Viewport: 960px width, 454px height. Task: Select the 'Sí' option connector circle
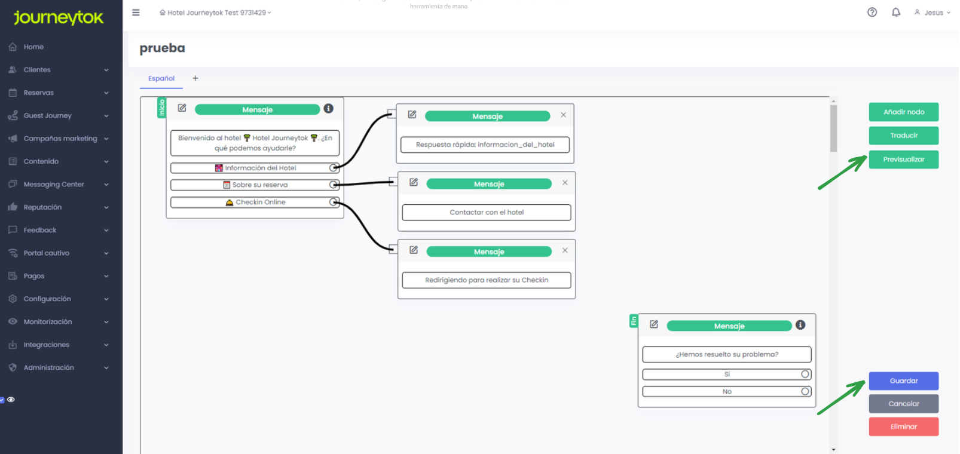pyautogui.click(x=805, y=375)
